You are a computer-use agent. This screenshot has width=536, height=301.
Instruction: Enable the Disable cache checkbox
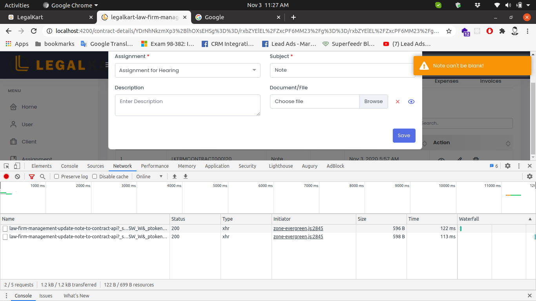point(95,177)
